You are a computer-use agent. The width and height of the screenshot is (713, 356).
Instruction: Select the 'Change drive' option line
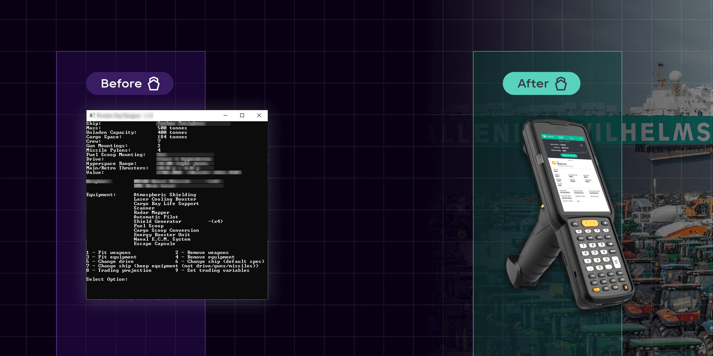tap(110, 261)
